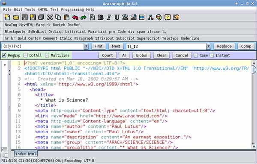
Task: Collapse the left panel triangle arrow
Action: pyautogui.click(x=5, y=65)
